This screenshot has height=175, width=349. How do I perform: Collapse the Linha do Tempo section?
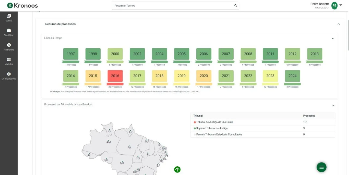pos(333,38)
